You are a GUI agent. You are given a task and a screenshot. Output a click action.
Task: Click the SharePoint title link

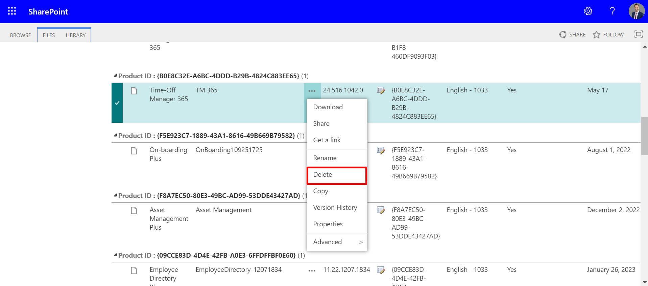[x=48, y=11]
